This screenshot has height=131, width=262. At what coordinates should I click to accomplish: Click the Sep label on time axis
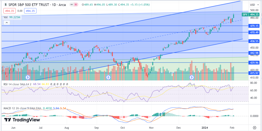[x=96, y=128]
